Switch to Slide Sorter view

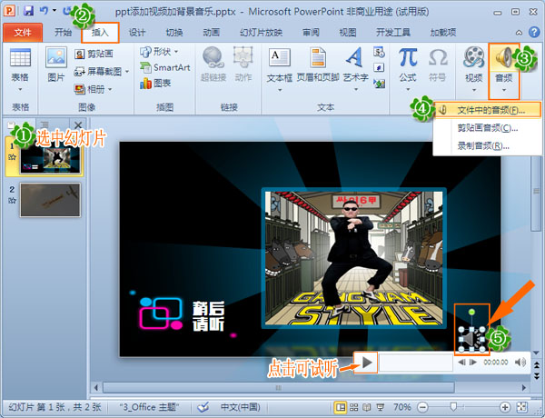point(354,407)
